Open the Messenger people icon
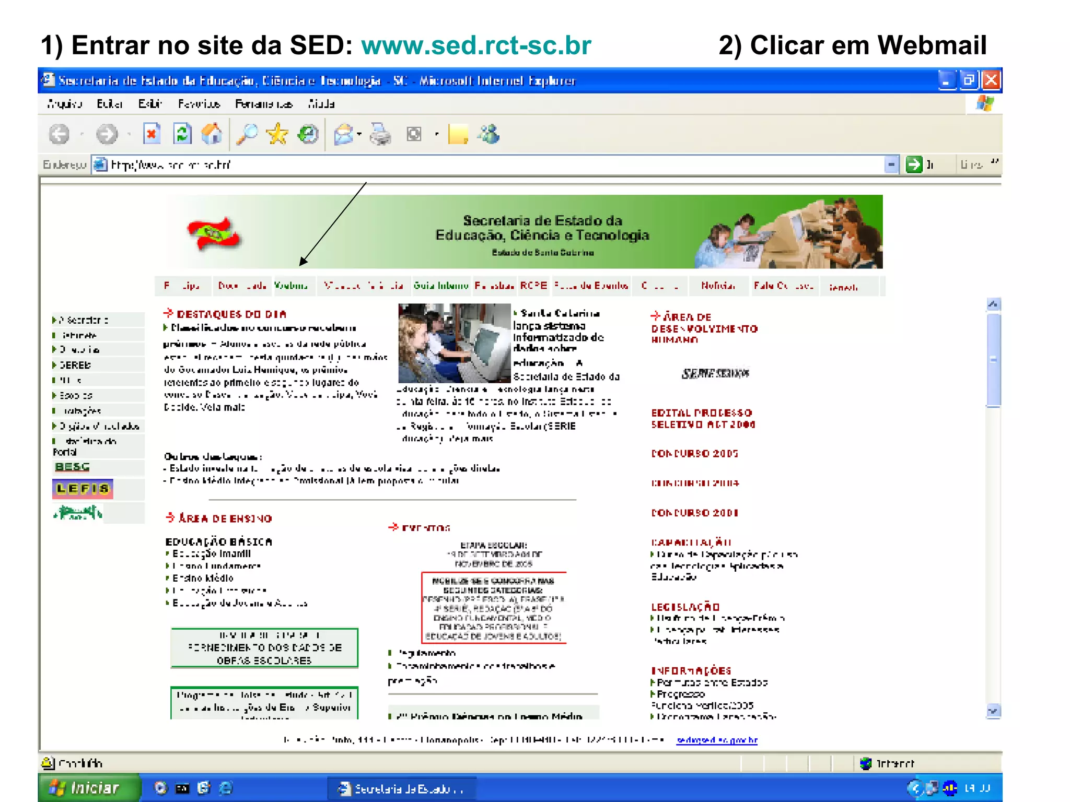The image size is (1070, 802). click(x=490, y=134)
